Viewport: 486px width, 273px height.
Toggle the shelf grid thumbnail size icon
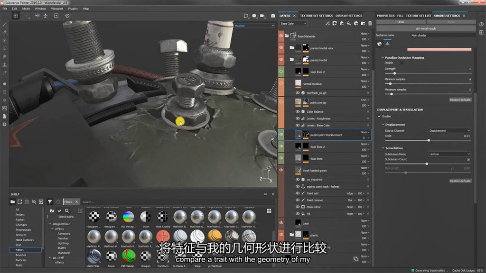269,211
